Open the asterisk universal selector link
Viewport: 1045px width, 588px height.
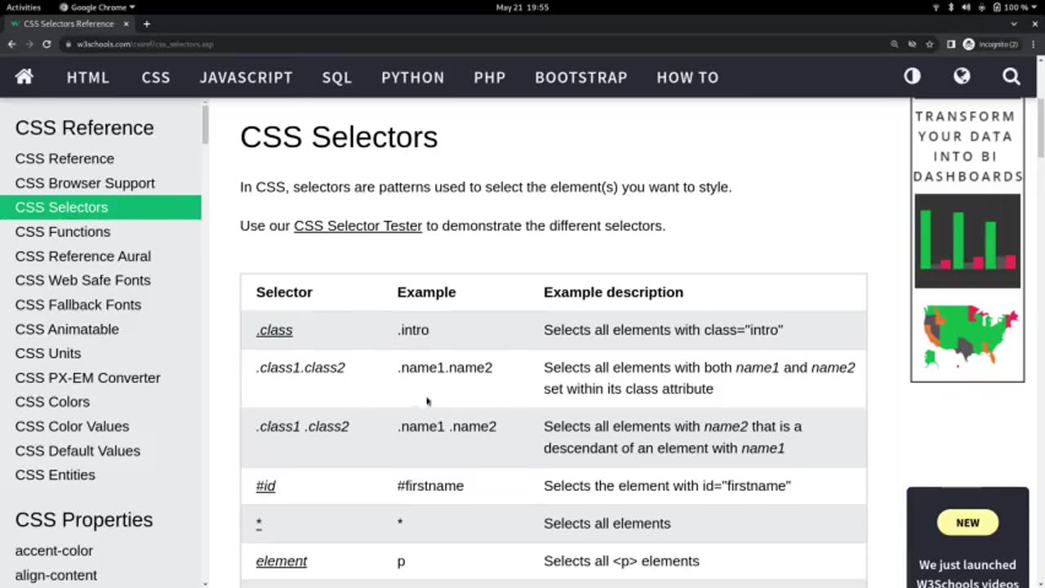[259, 523]
